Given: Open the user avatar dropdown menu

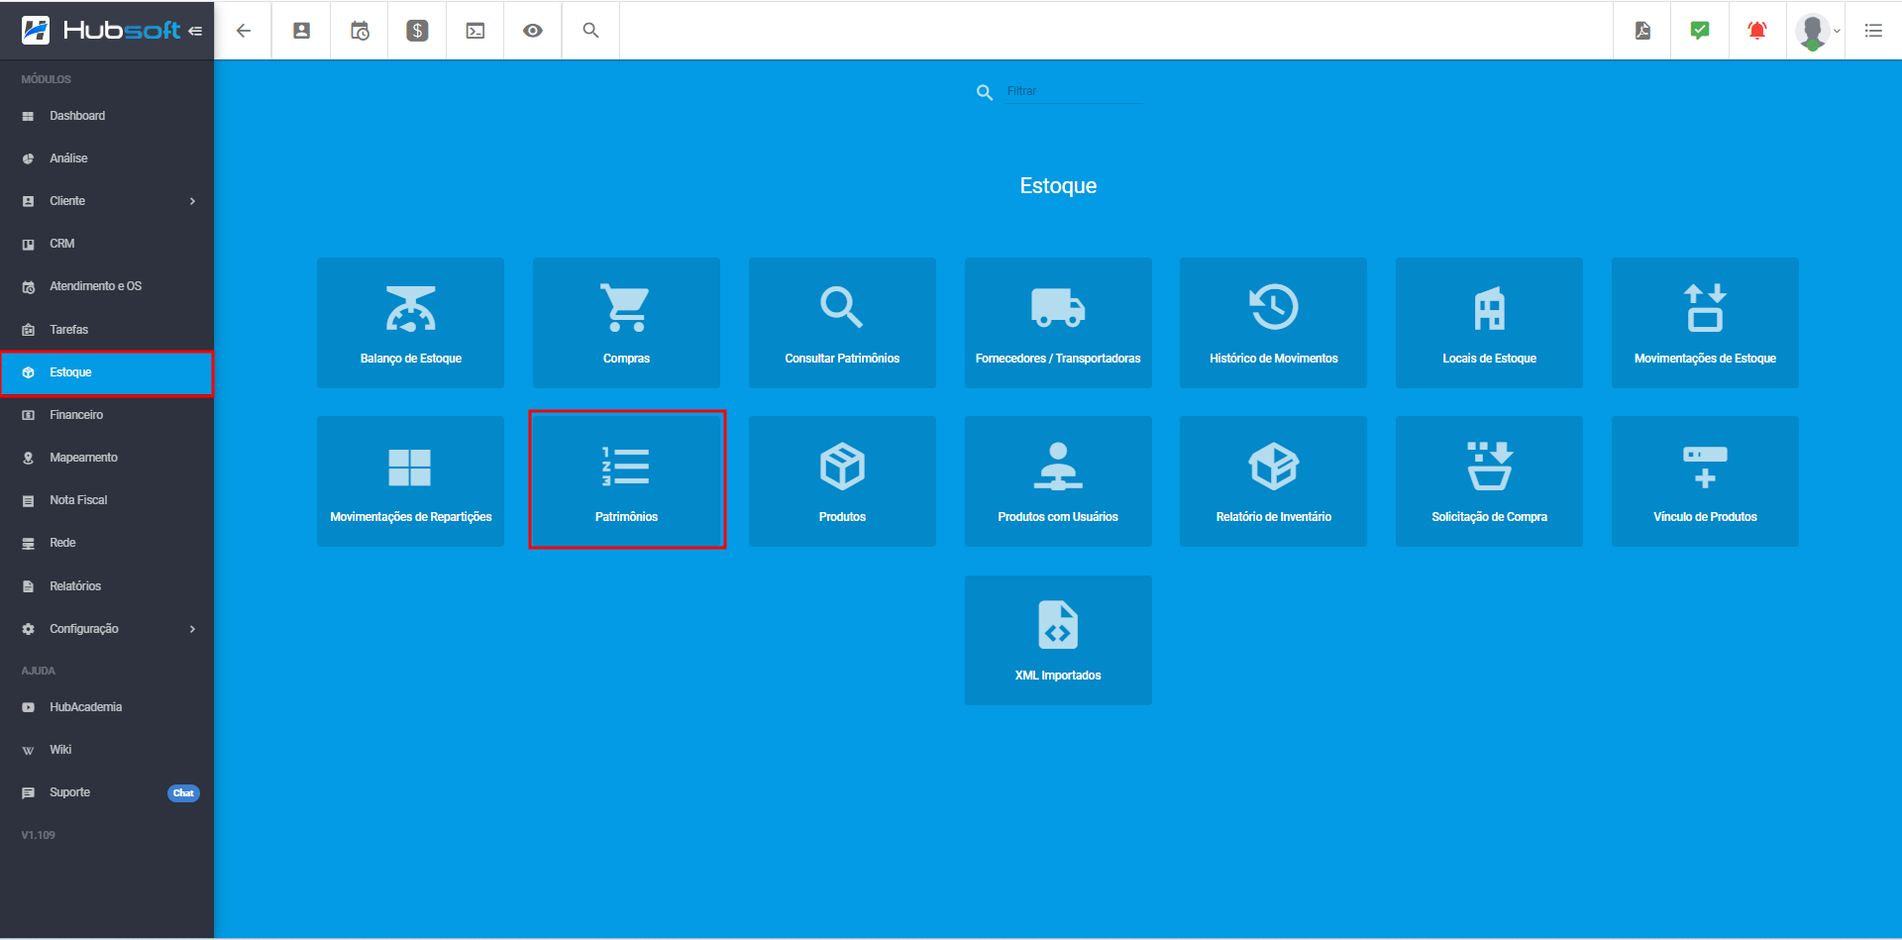Looking at the screenshot, I should click(1817, 31).
